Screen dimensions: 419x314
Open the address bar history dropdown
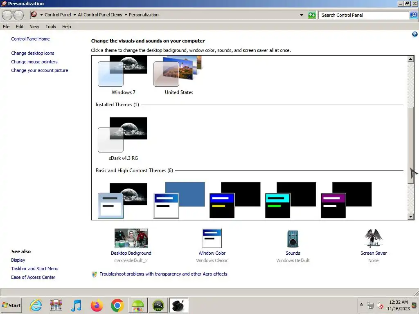pyautogui.click(x=302, y=15)
